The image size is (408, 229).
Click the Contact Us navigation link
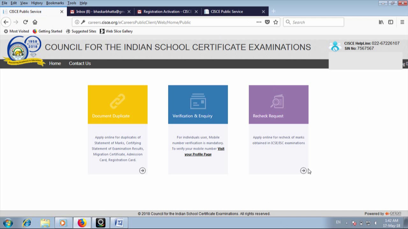point(80,63)
